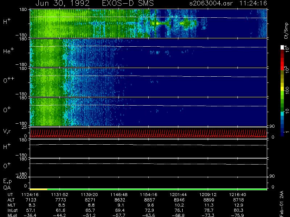Click the UT value "1216:40"

[237, 195]
